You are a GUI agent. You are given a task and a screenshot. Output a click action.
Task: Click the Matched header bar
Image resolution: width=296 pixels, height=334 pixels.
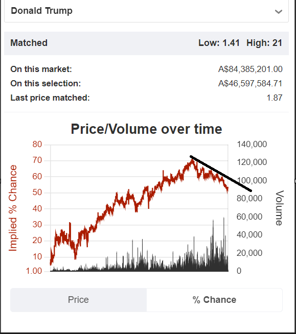[x=146, y=43]
